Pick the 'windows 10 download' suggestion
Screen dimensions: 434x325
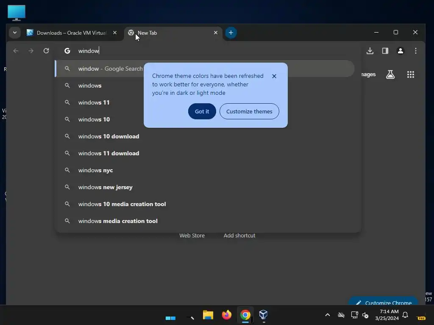click(x=205, y=136)
